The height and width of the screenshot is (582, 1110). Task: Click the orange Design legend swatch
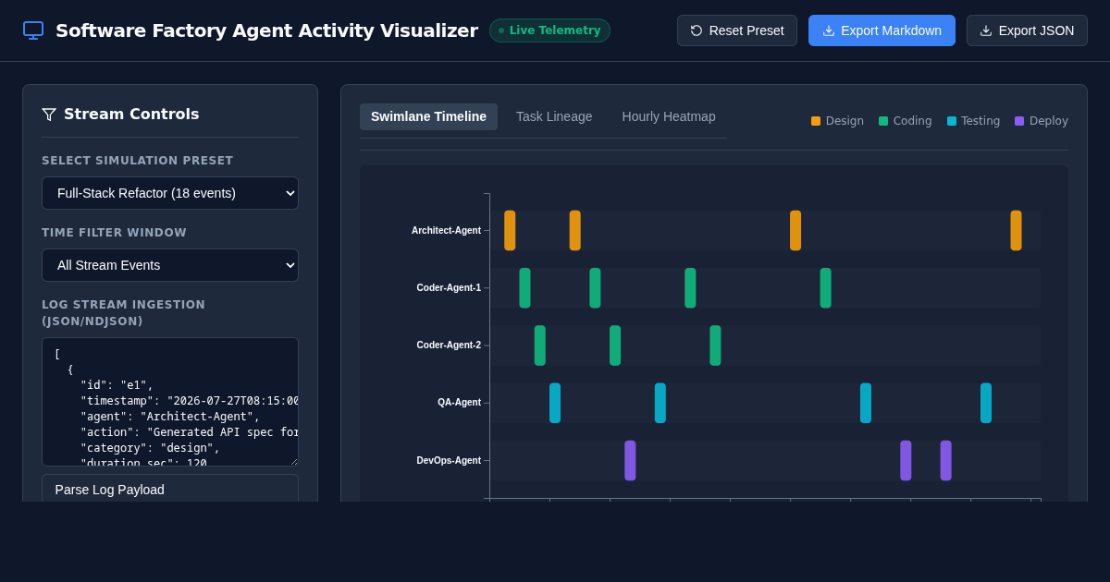point(816,121)
